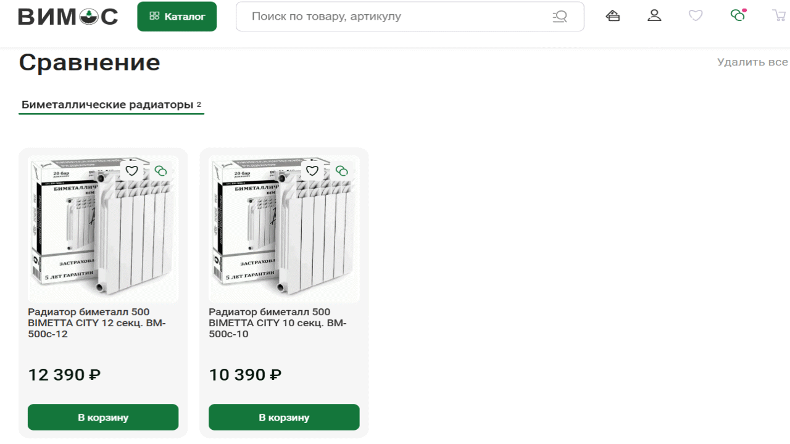Open the BIMETTA CITY 12 секц. title link
Viewport: 790px width, 444px height.
[97, 323]
